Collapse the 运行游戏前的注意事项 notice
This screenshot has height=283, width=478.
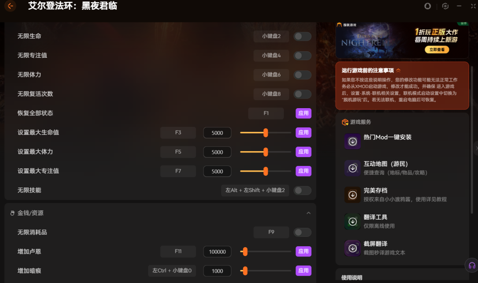(398, 70)
